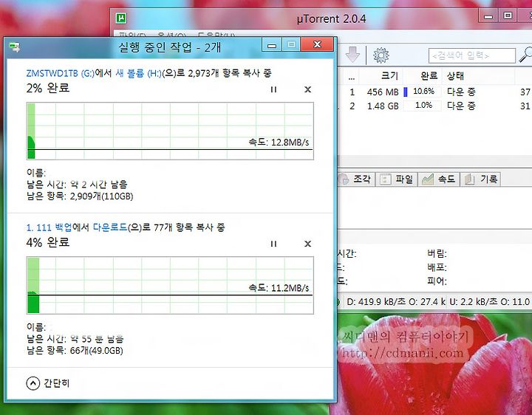Screen dimensions: 532x415
Task: Switch to the 기록 tab in µTorrent
Action: point(481,179)
